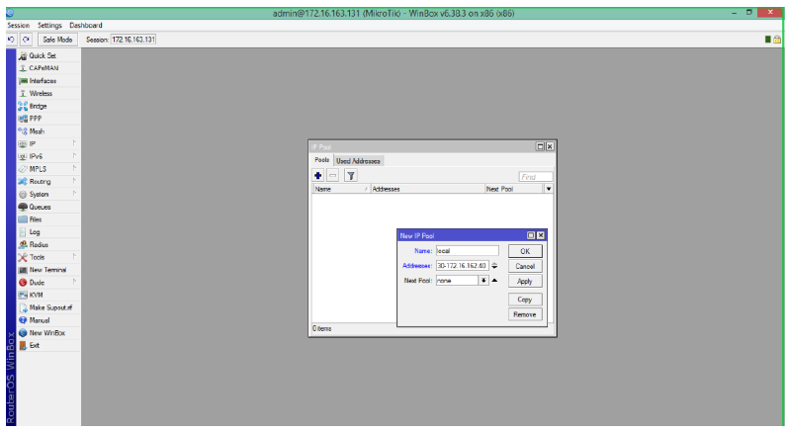791x432 pixels.
Task: Click the Addresses input field
Action: point(462,266)
